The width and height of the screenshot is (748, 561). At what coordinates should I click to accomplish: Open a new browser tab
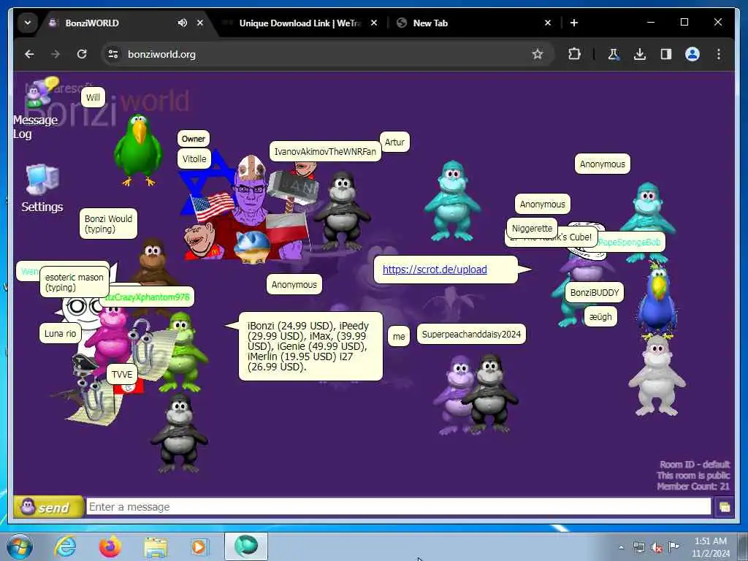[x=574, y=23]
